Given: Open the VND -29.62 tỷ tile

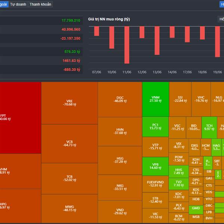Looking at the screenshot, I should pos(120,212).
